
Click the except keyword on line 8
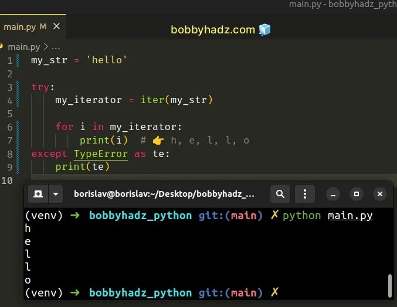click(49, 154)
